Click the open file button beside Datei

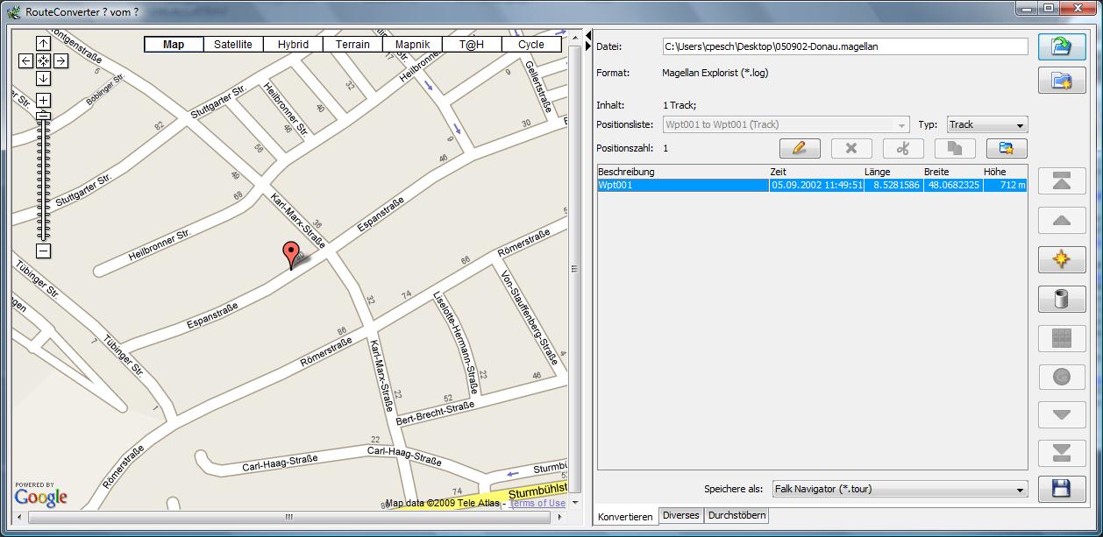[1061, 47]
